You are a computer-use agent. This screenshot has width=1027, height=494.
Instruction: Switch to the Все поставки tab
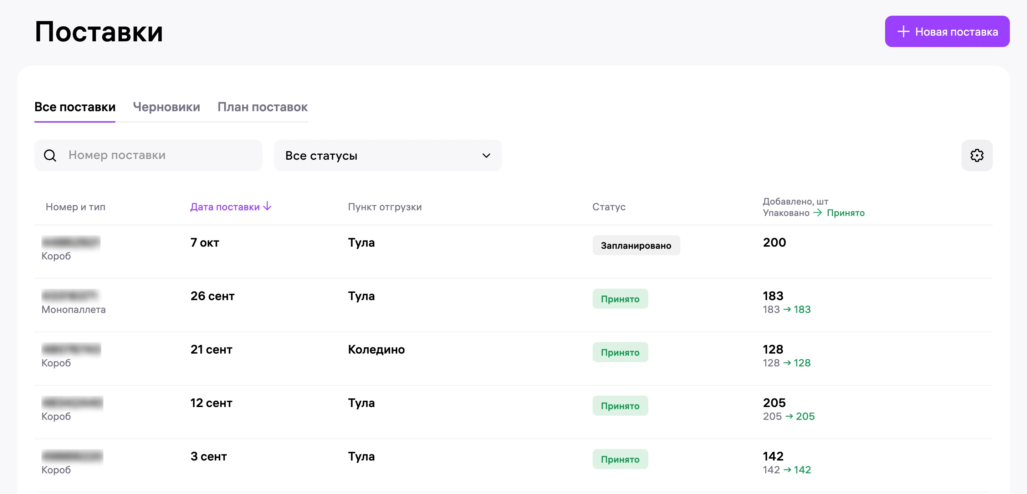coord(75,107)
